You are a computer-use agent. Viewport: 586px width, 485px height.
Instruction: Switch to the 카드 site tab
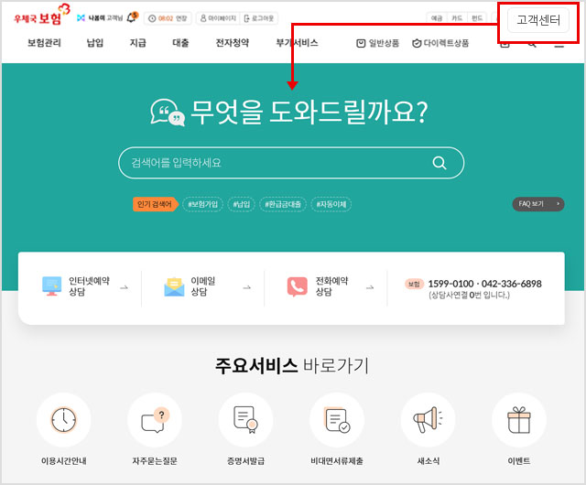[x=457, y=18]
